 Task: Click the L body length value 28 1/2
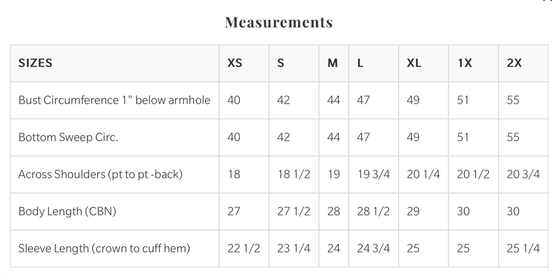(373, 211)
